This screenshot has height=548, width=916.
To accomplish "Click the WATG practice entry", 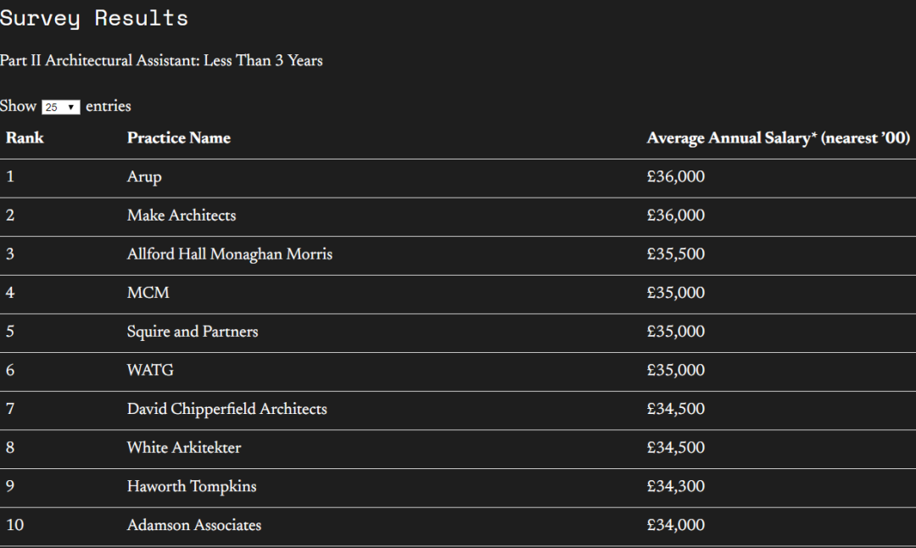I will pyautogui.click(x=150, y=371).
